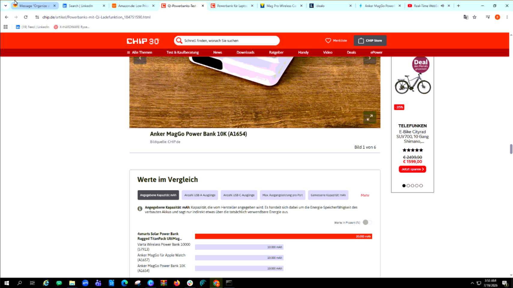Expand the gallery image to fullscreen
This screenshot has width=513, height=288.
370,117
